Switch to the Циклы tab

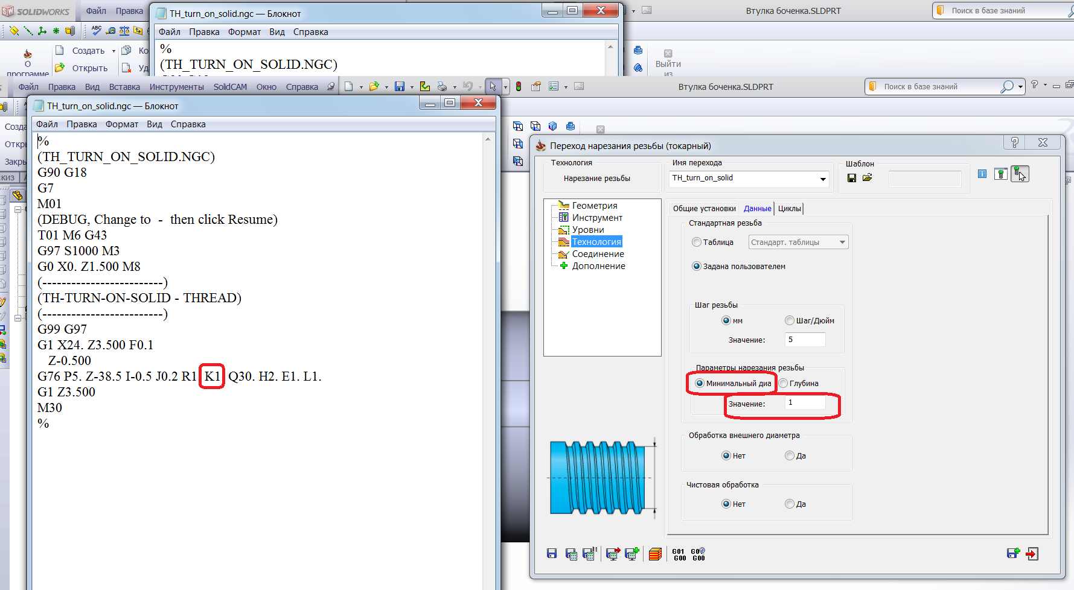(789, 208)
